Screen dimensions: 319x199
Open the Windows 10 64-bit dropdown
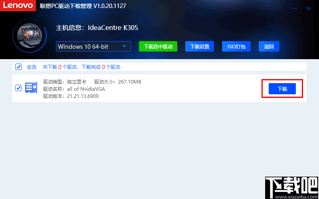tap(93, 47)
